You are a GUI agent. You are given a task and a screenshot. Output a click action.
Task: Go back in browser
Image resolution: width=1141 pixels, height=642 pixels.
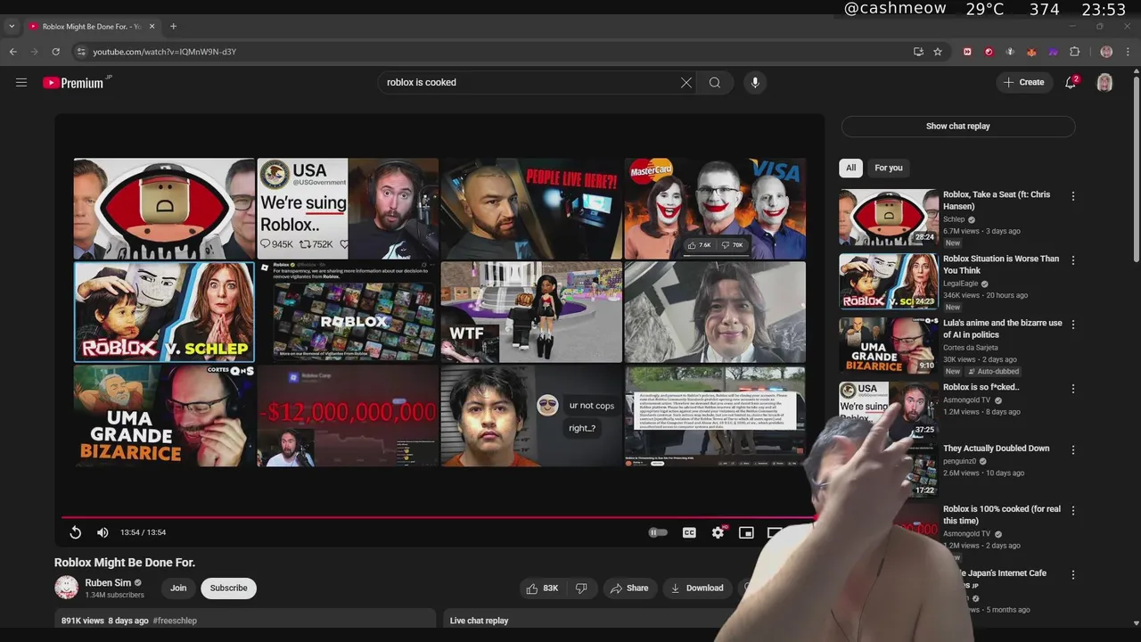12,52
